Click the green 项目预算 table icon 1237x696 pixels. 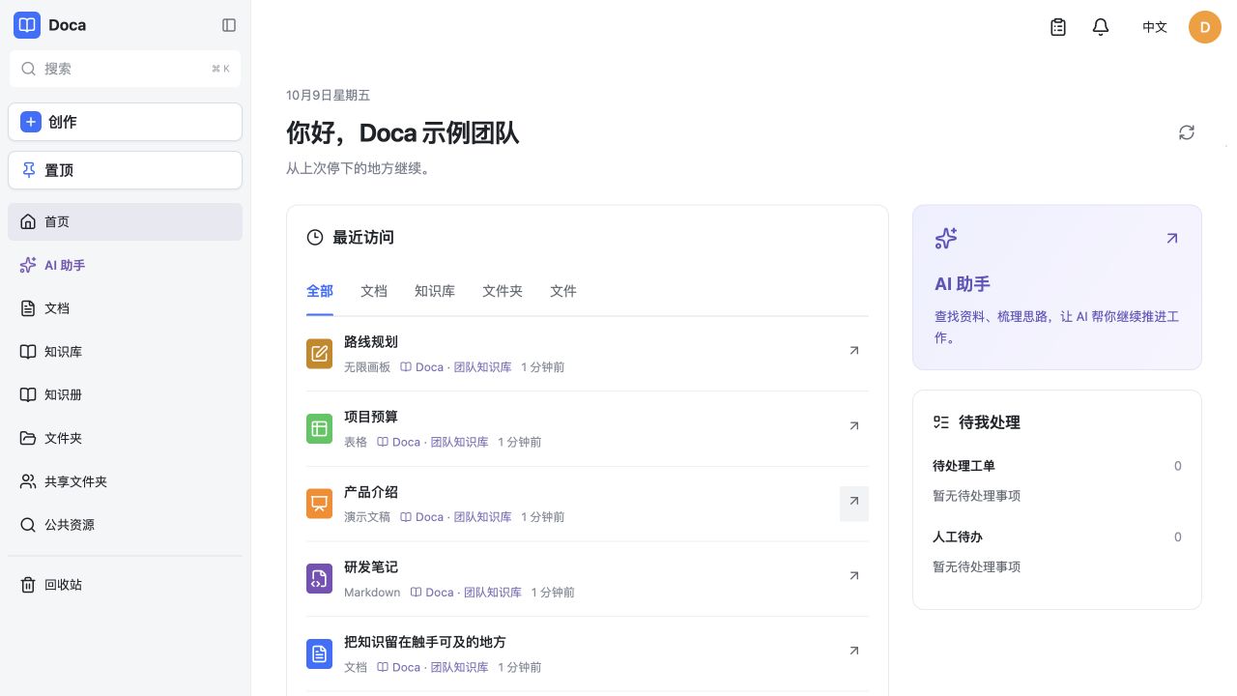(x=320, y=428)
